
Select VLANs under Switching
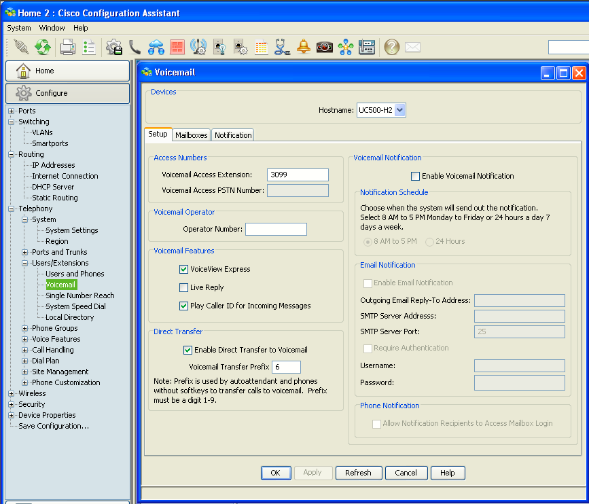click(x=42, y=132)
